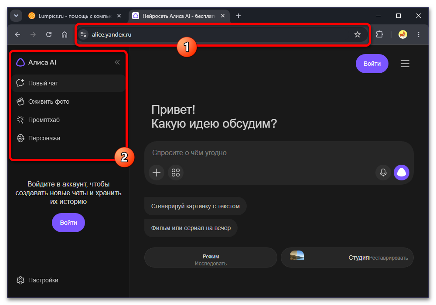436x305 pixels.
Task: View site information icon in address bar
Action: [x=83, y=34]
